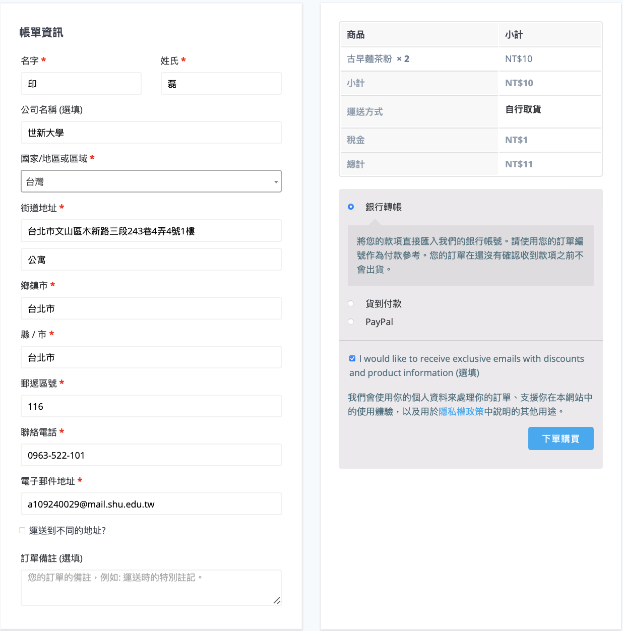Click the 訂單備註 order notes textarea
623x631 pixels.
151,588
